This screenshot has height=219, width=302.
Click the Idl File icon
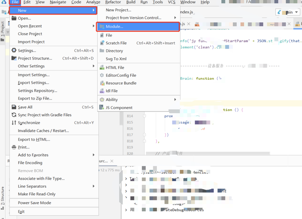102,91
